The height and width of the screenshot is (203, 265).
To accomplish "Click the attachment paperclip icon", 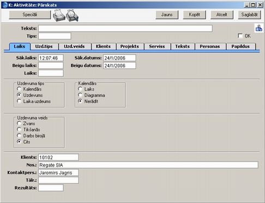I will click(x=259, y=28).
